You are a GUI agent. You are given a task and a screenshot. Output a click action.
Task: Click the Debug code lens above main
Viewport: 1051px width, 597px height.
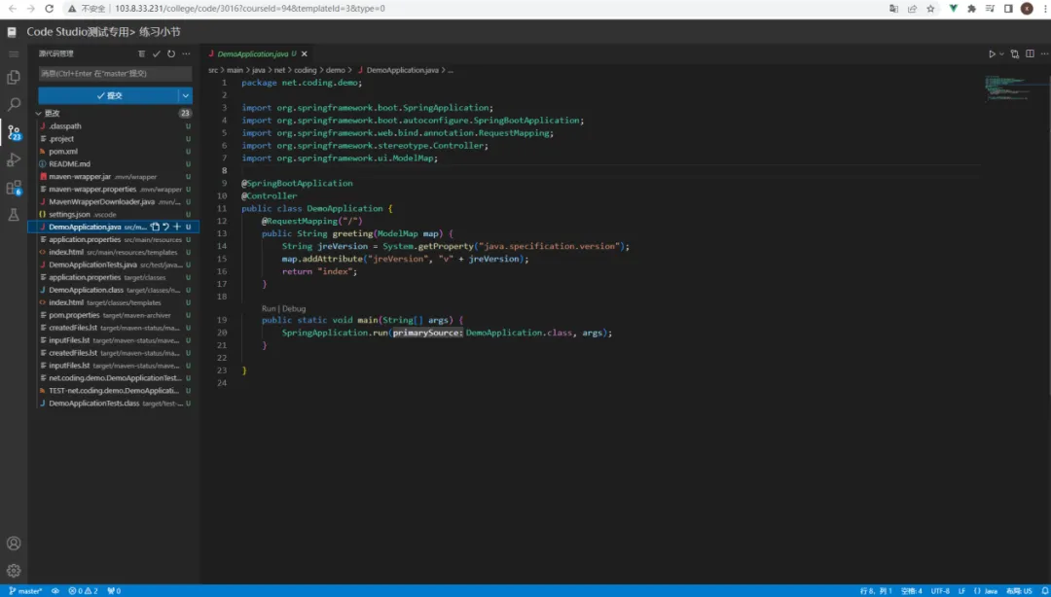coord(294,309)
